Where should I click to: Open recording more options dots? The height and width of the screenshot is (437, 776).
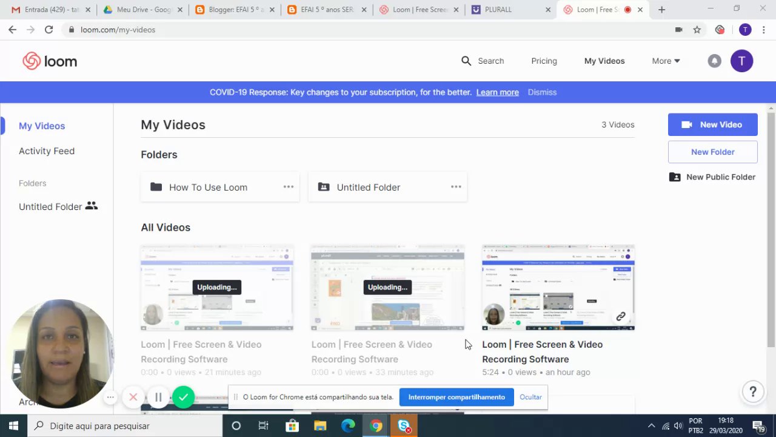pos(110,398)
